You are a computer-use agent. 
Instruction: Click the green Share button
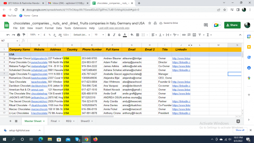pyautogui.click(x=232, y=25)
